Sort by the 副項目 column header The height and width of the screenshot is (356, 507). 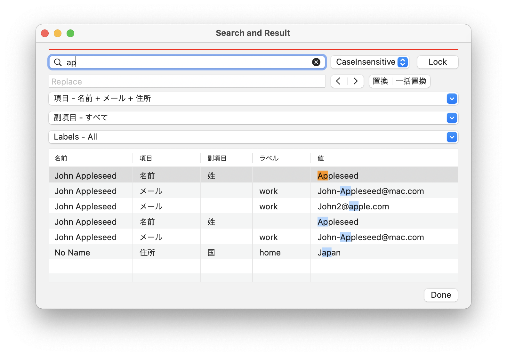click(226, 158)
